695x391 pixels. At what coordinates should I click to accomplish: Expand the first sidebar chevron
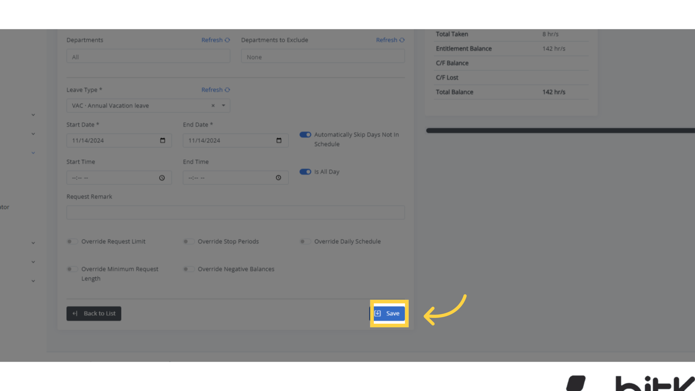(x=33, y=115)
